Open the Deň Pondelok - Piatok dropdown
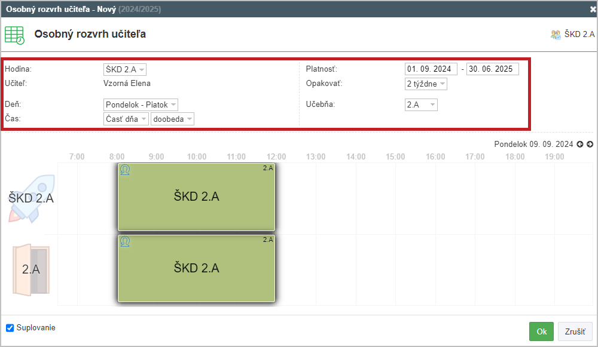598x347 pixels. pos(141,105)
